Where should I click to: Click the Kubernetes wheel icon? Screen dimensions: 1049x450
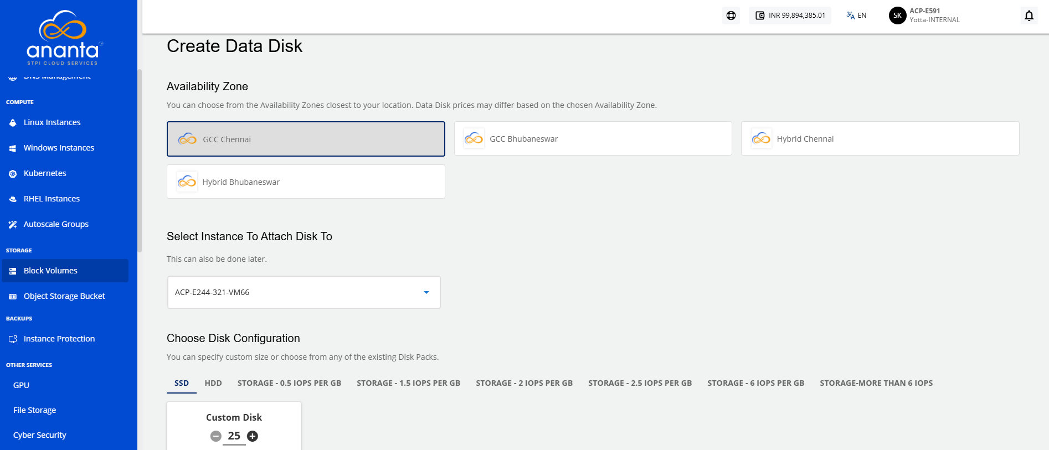[13, 174]
